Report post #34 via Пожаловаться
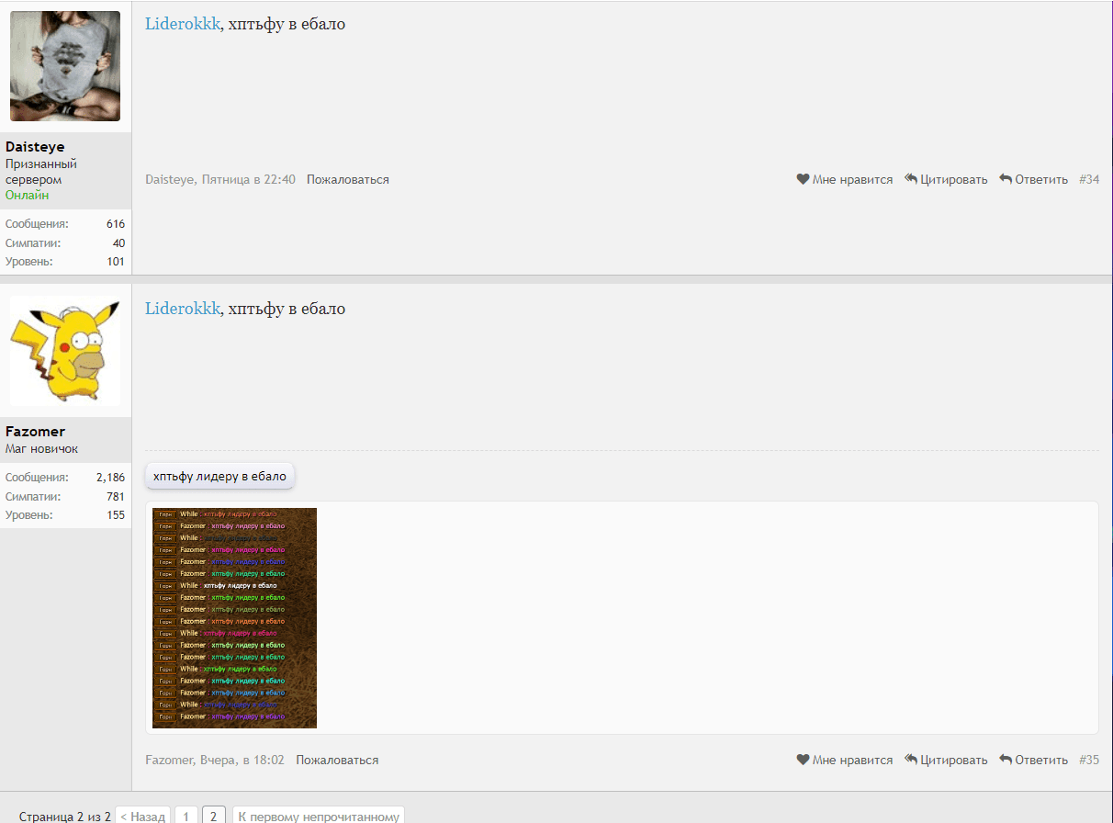This screenshot has width=1113, height=823. [347, 180]
